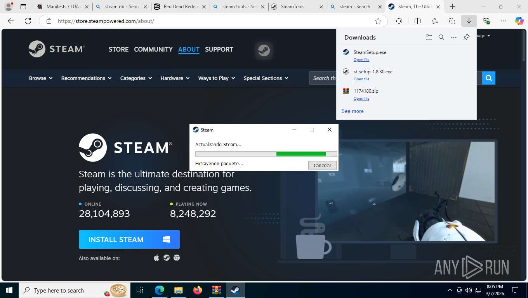This screenshot has height=298, width=528.
Task: Expand the Recommendations dropdown
Action: pyautogui.click(x=87, y=78)
